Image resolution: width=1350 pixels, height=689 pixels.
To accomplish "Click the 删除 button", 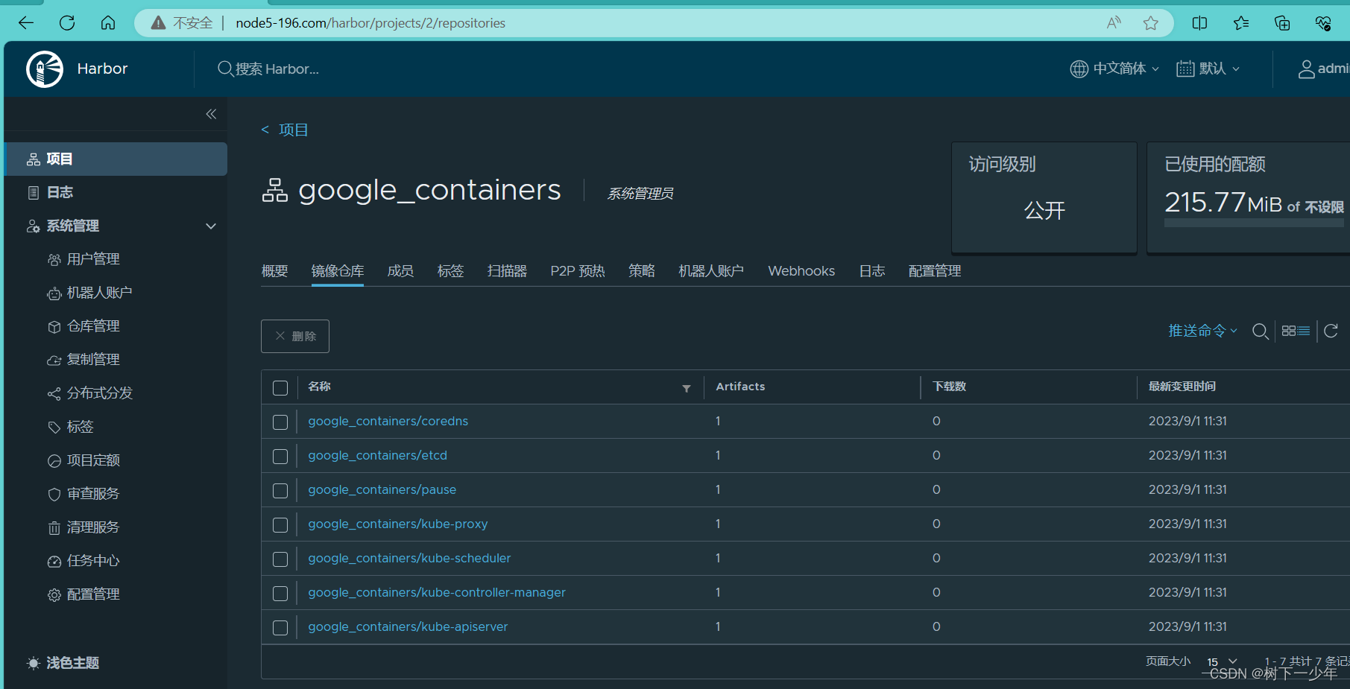I will (x=295, y=336).
